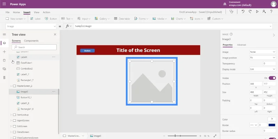This screenshot has width=278, height=139.
Task: Open the more options for Label4
Action: pos(54,57)
